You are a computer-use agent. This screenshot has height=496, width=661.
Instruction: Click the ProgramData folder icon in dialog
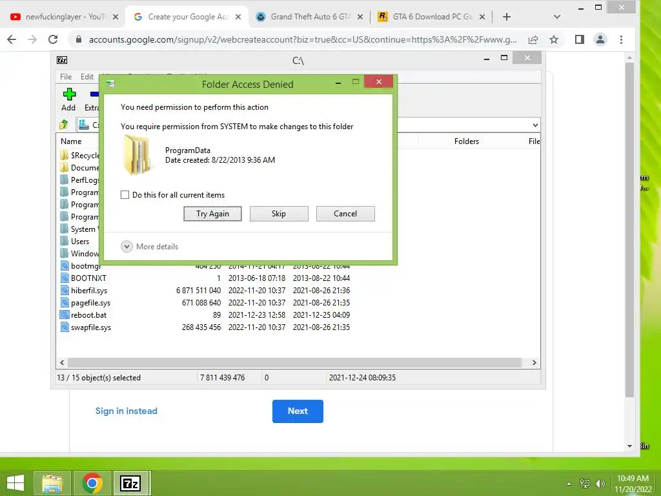(137, 155)
